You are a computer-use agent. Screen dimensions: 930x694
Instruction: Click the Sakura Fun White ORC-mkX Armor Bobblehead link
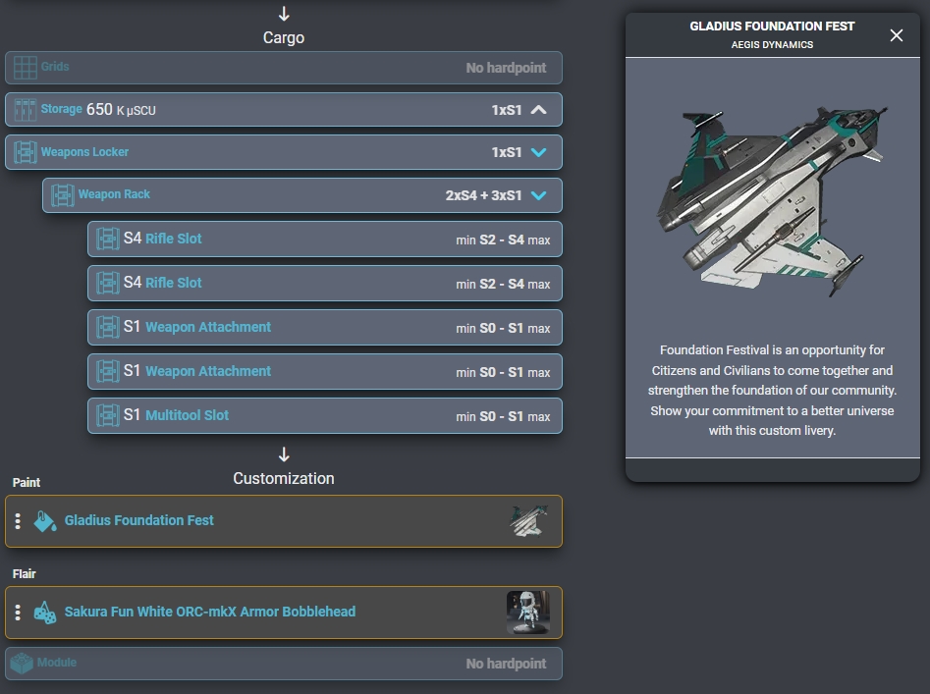coord(210,612)
